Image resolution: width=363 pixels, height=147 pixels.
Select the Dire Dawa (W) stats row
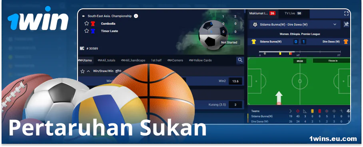[x=299, y=121]
